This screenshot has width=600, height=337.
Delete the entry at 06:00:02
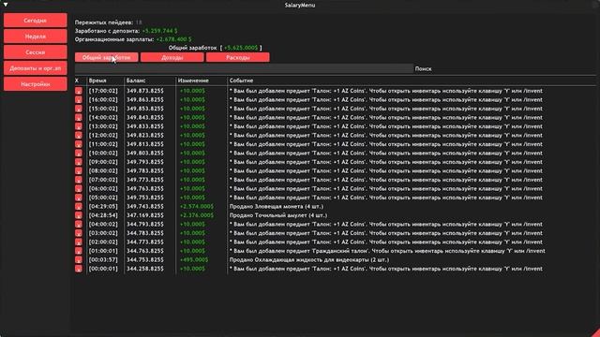79,188
